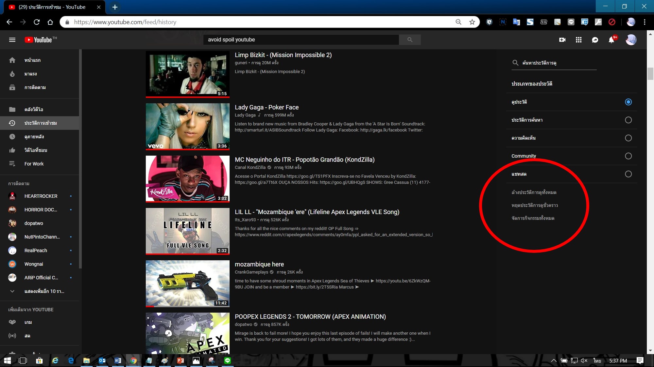Screen dimensions: 654x367
Task: Open ดูภายหลัง watch later
Action: (x=40, y=137)
